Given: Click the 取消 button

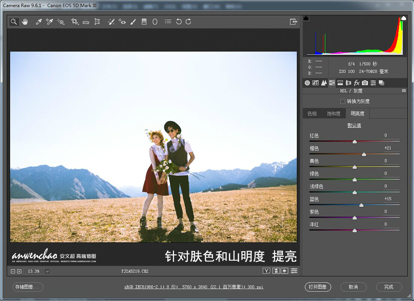Looking at the screenshot, I should 353,287.
